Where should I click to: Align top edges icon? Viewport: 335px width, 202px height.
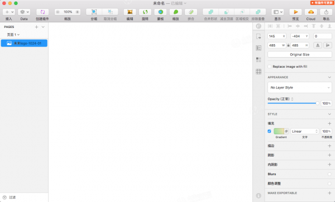tap(314, 26)
